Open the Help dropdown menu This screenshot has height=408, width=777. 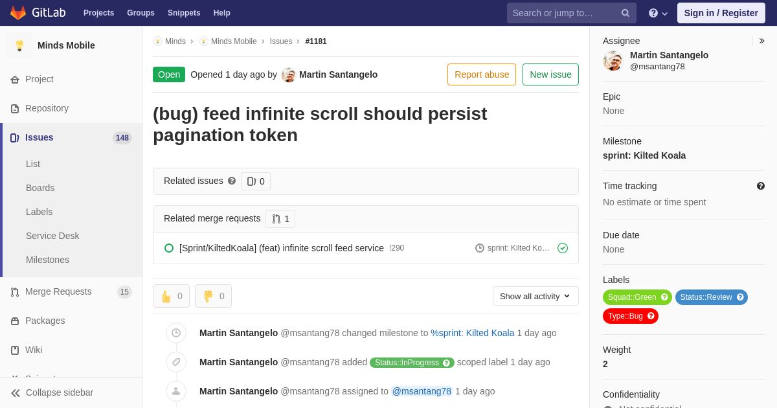(x=657, y=13)
